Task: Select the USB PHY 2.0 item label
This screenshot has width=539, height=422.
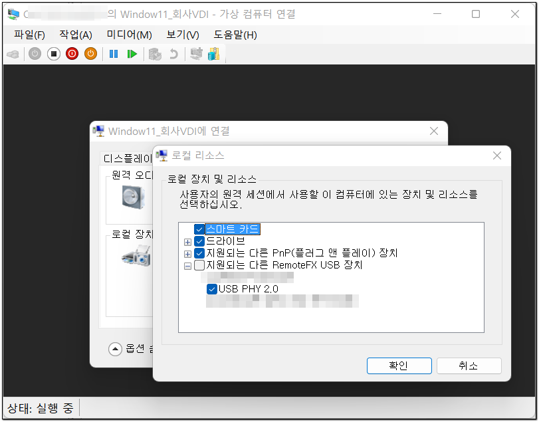Action: (248, 289)
